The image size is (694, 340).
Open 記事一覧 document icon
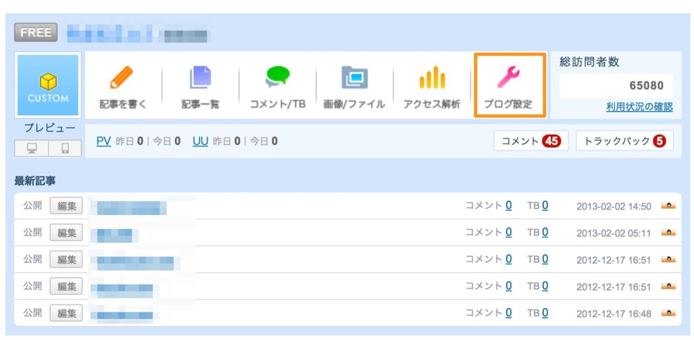coord(200,77)
